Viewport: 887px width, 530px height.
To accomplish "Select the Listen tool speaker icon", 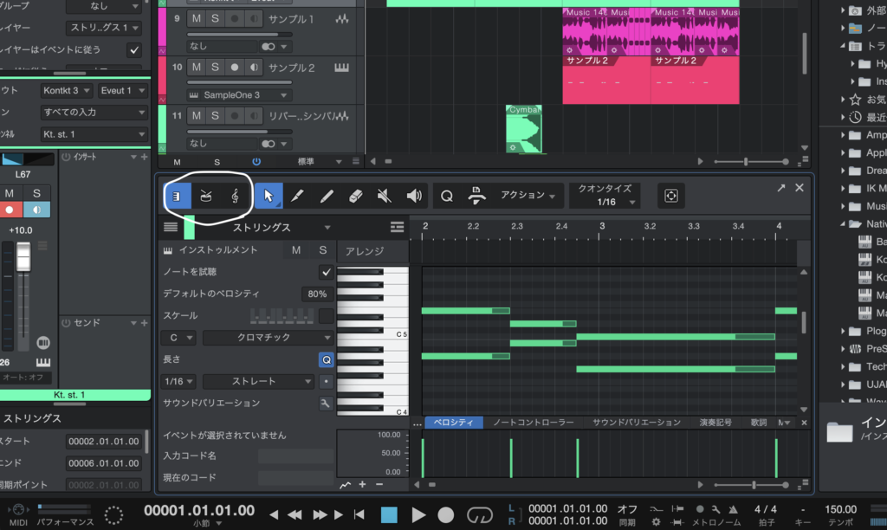I will 414,197.
